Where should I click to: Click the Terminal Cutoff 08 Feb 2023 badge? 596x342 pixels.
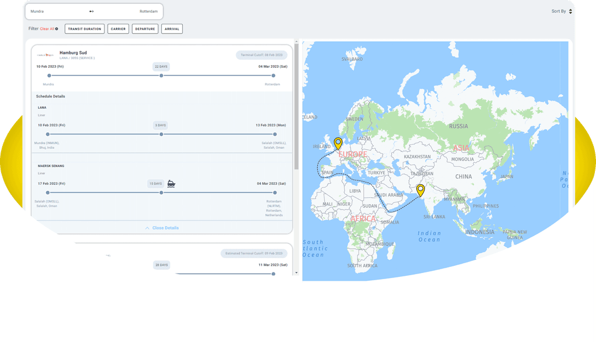262,55
